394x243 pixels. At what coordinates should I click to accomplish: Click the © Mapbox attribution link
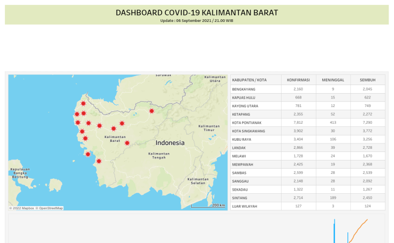(22, 208)
